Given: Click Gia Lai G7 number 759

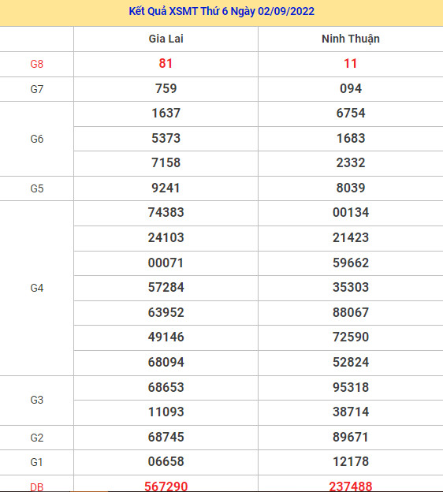Looking at the screenshot, I should click(166, 88).
